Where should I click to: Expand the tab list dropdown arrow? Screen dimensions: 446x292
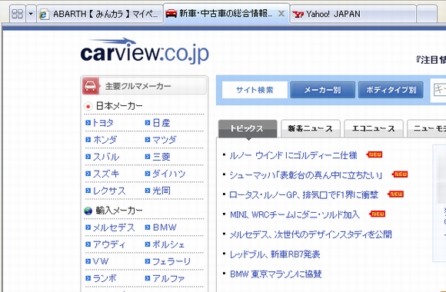click(31, 14)
